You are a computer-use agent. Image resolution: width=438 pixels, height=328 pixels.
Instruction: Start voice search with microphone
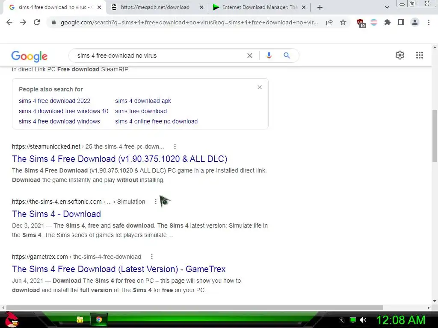point(269,56)
